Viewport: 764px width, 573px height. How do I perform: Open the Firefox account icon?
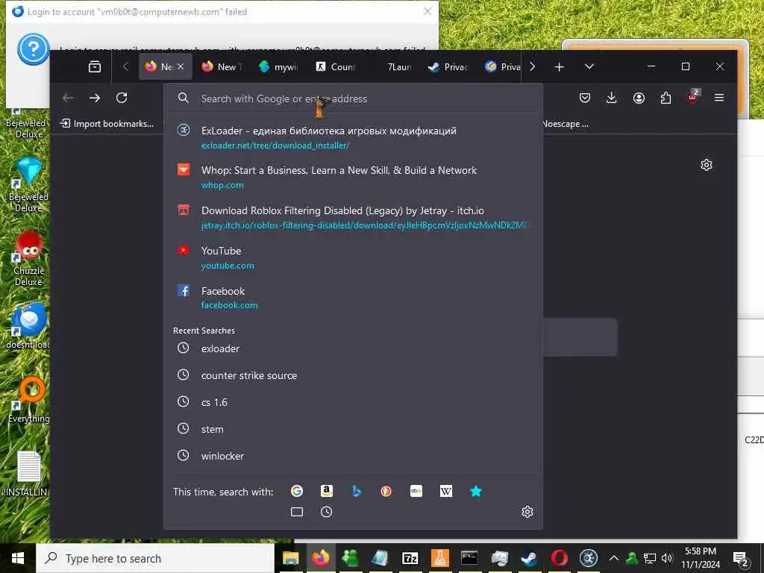coord(639,98)
